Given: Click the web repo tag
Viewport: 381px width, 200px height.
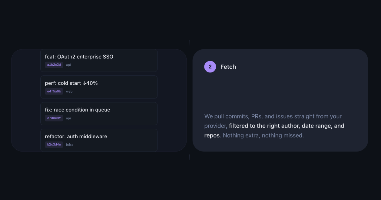Looking at the screenshot, I should [69, 92].
